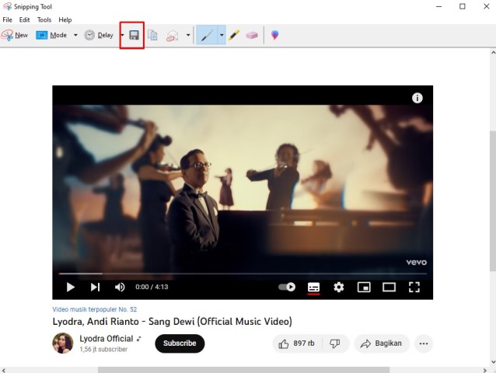Click the vertical scrollbar thumb
Screen dimensions: 496x373
(493, 200)
